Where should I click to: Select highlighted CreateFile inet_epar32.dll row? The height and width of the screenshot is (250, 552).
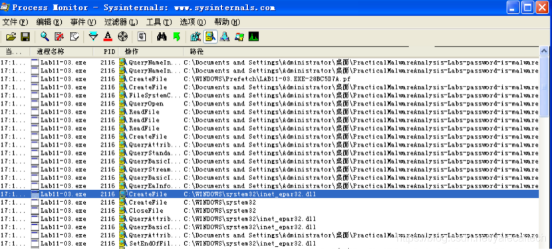(269, 194)
